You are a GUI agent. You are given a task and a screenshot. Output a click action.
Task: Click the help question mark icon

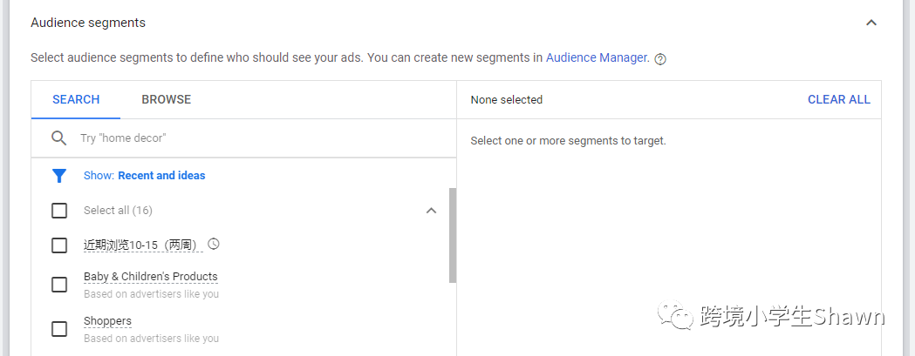[x=660, y=59]
